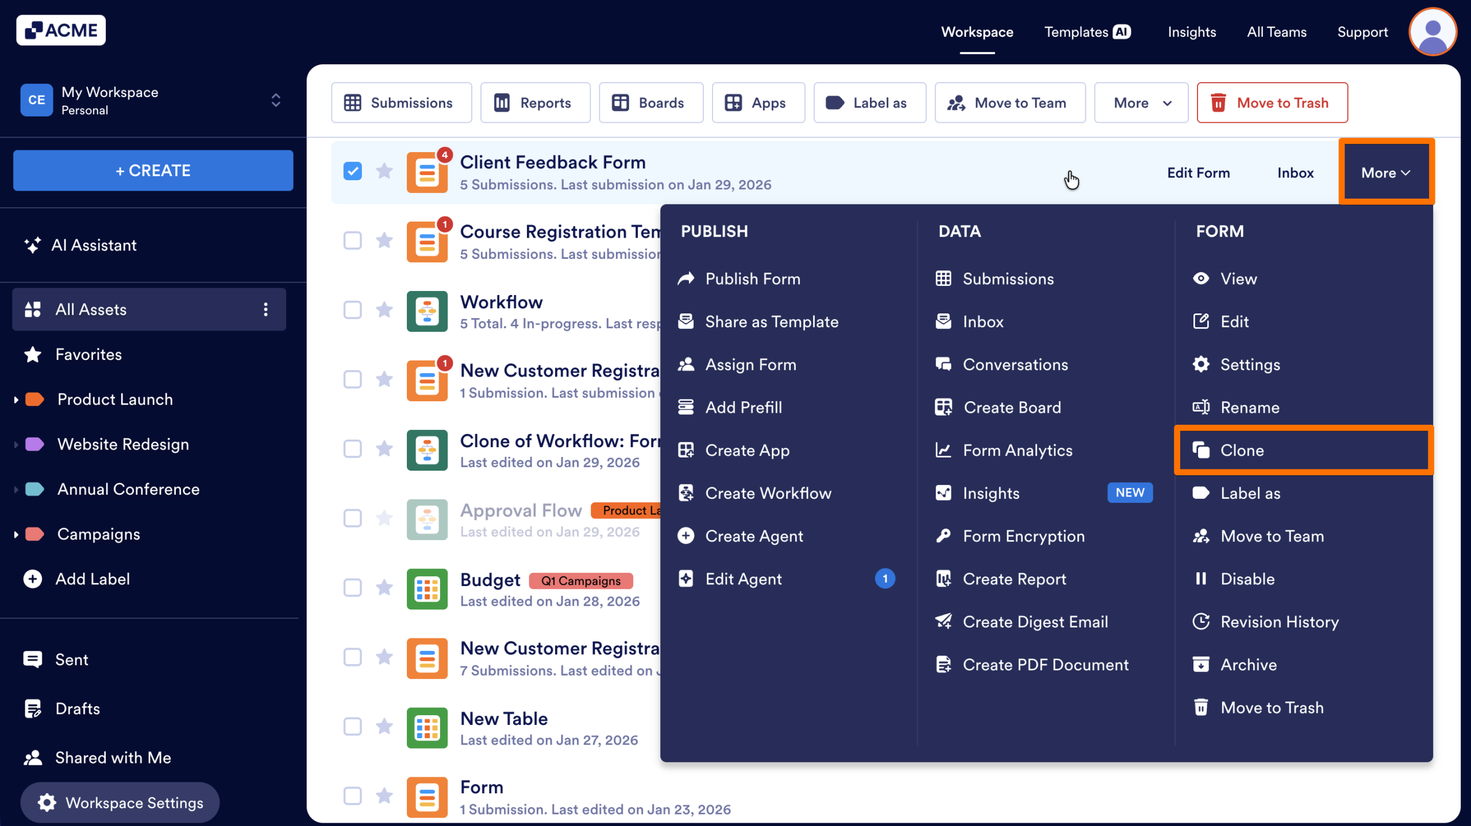Open the toolbar More dropdown

pos(1141,103)
